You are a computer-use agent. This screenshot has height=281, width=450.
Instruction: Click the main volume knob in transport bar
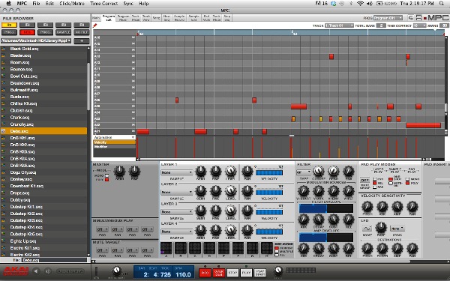[277, 271]
